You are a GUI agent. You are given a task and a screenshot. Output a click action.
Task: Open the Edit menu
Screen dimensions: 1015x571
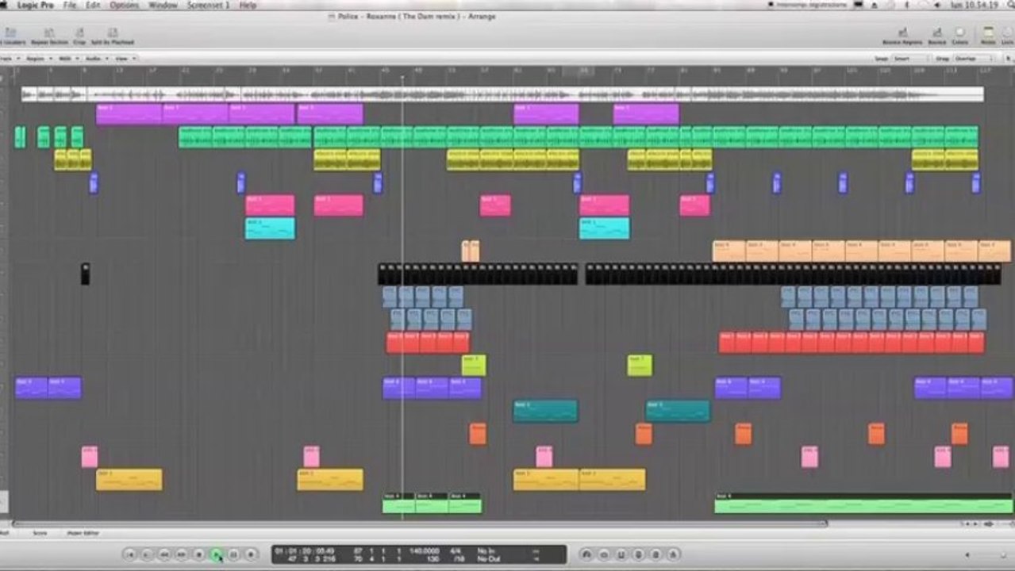pos(93,5)
